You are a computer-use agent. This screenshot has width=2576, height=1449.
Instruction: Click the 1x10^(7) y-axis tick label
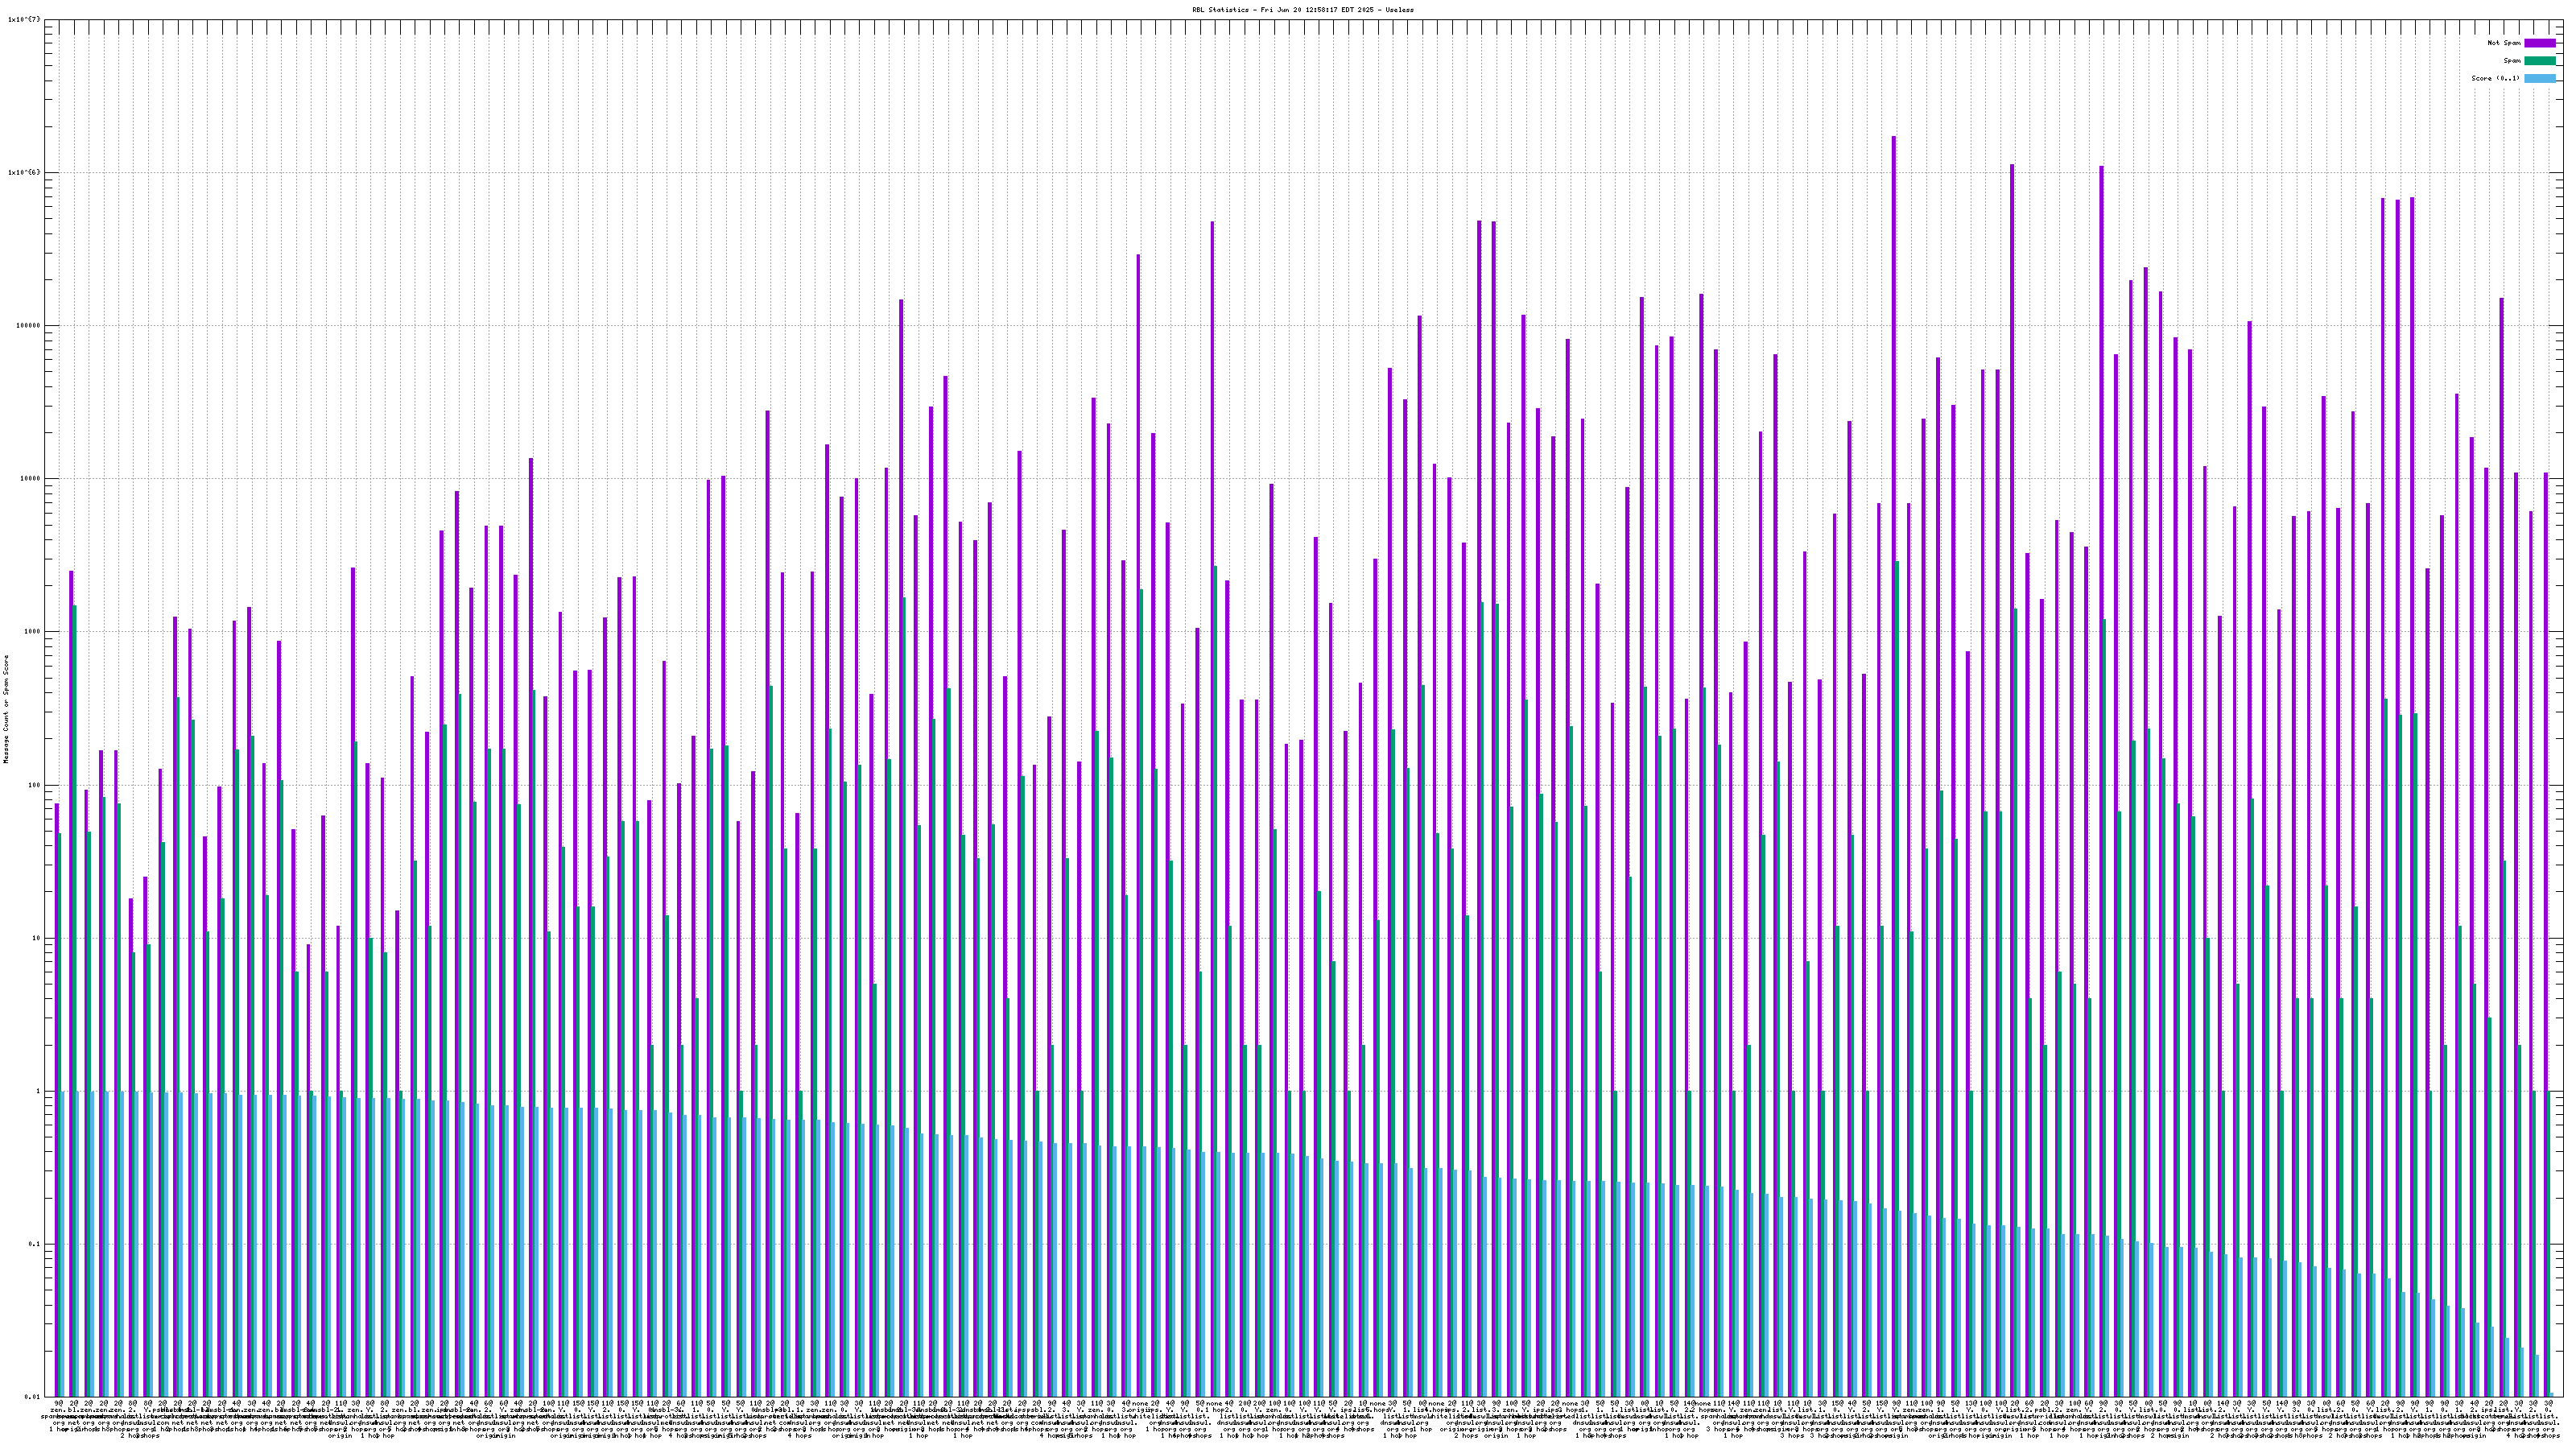point(24,19)
